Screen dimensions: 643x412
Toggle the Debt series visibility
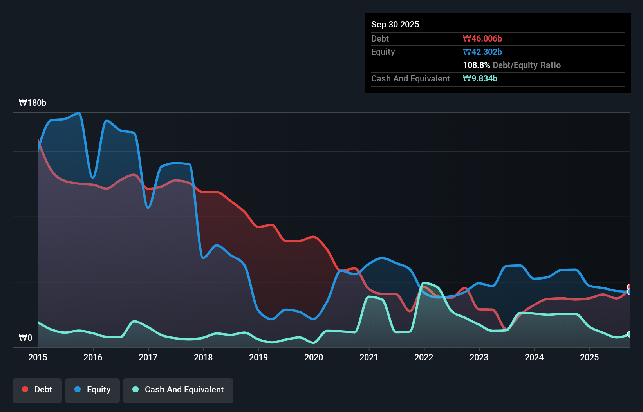tap(37, 390)
